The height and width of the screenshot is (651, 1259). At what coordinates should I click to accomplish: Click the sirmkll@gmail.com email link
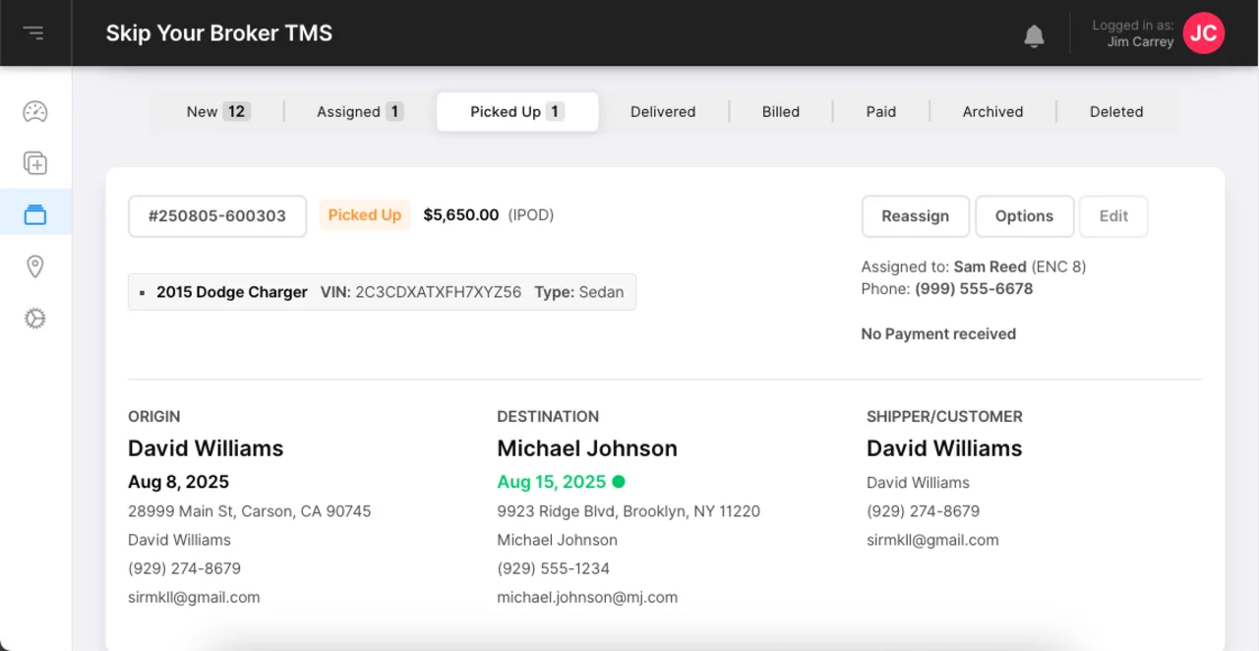tap(194, 597)
